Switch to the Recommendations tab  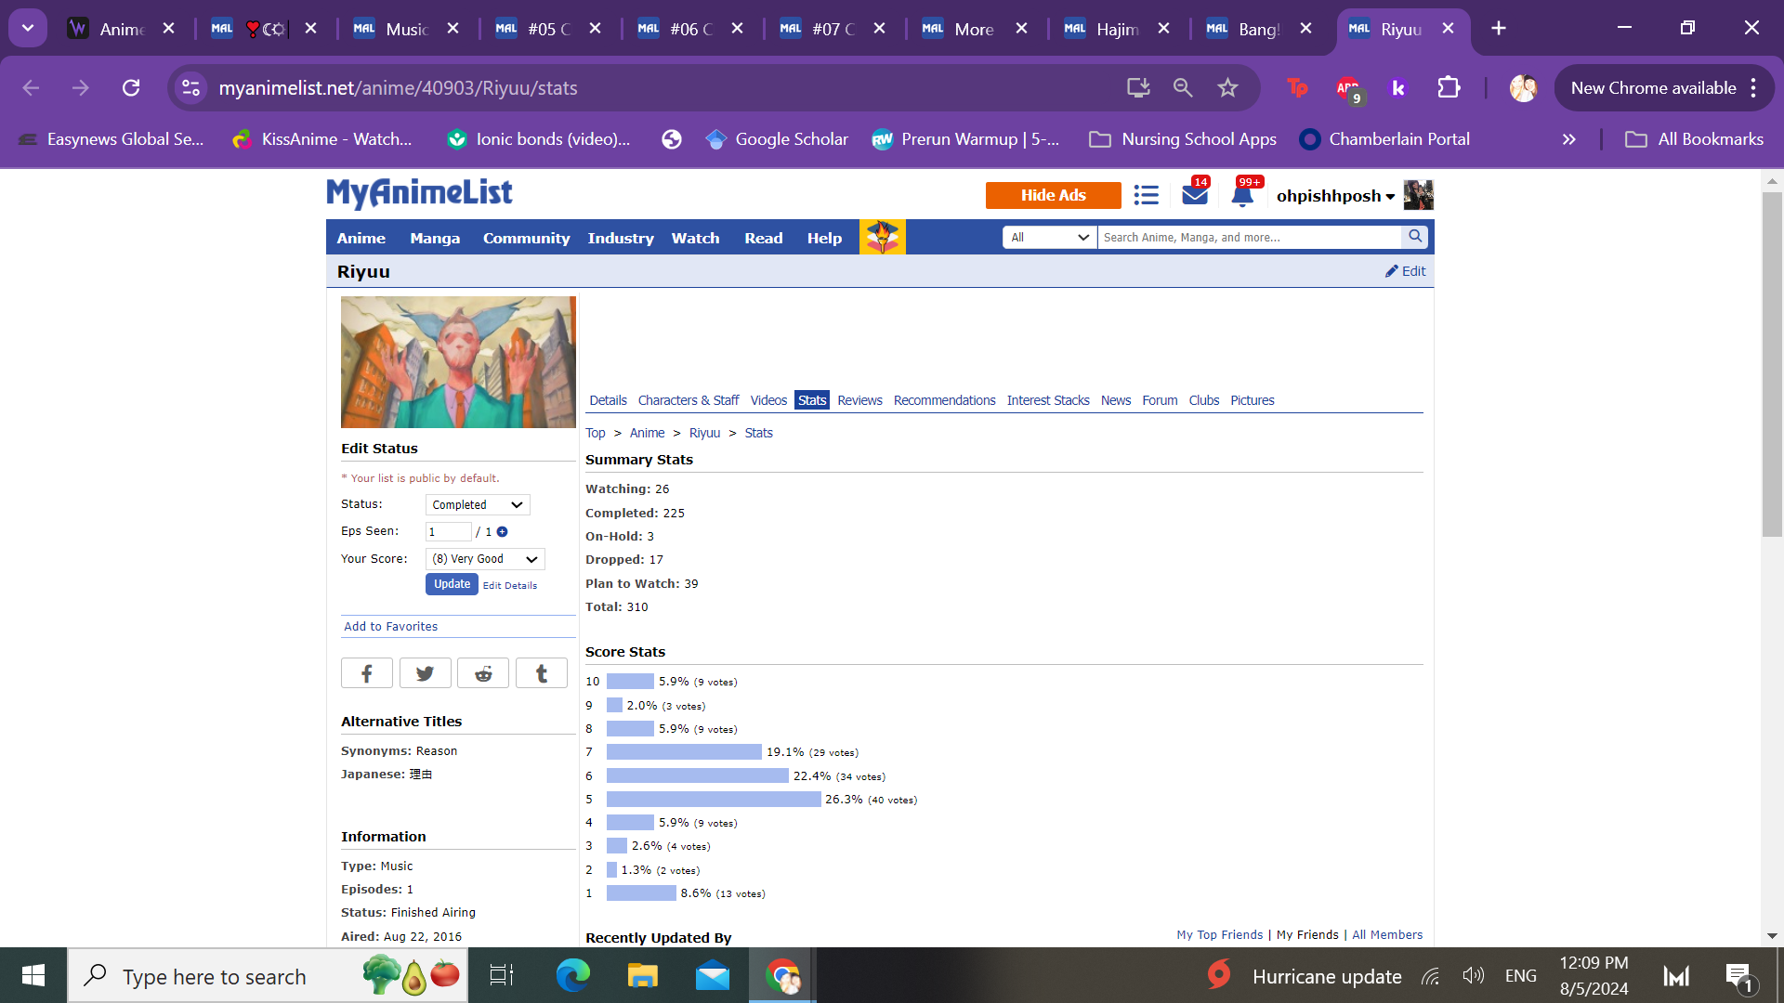point(944,400)
